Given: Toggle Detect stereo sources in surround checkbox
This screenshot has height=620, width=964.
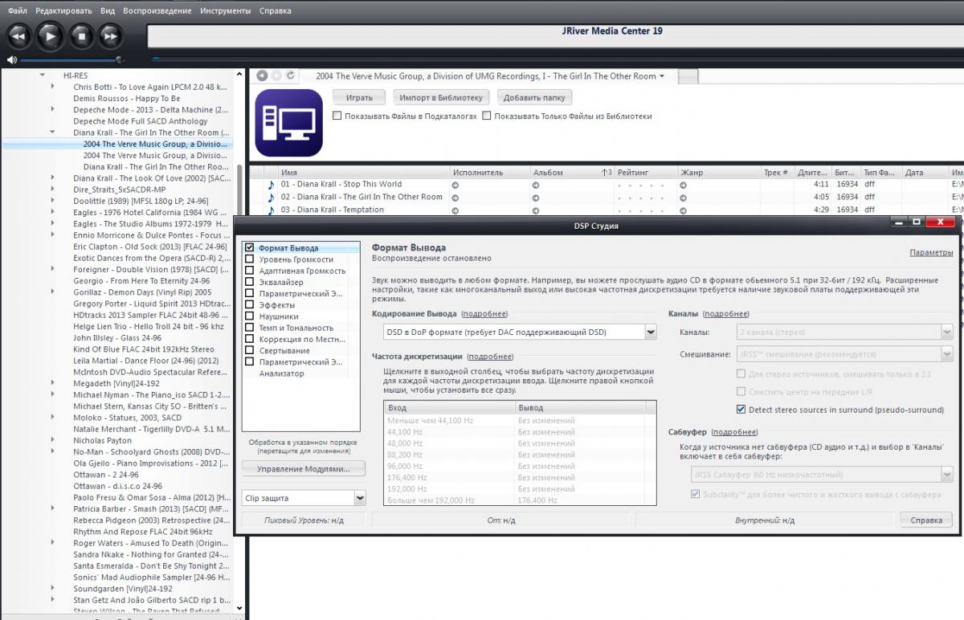Looking at the screenshot, I should coord(741,410).
